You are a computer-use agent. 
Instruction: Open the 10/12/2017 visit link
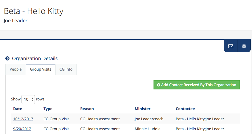23,119
